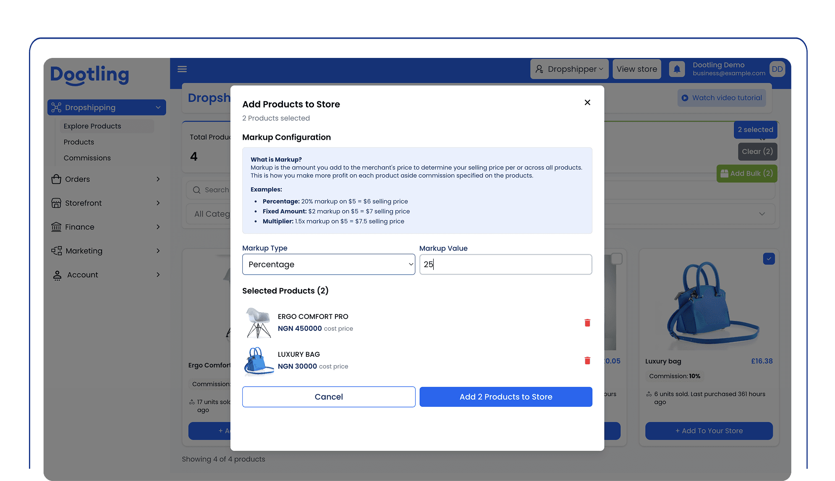Screen dimensions: 835x481
Task: Click the hamburger menu icon
Action: [182, 69]
